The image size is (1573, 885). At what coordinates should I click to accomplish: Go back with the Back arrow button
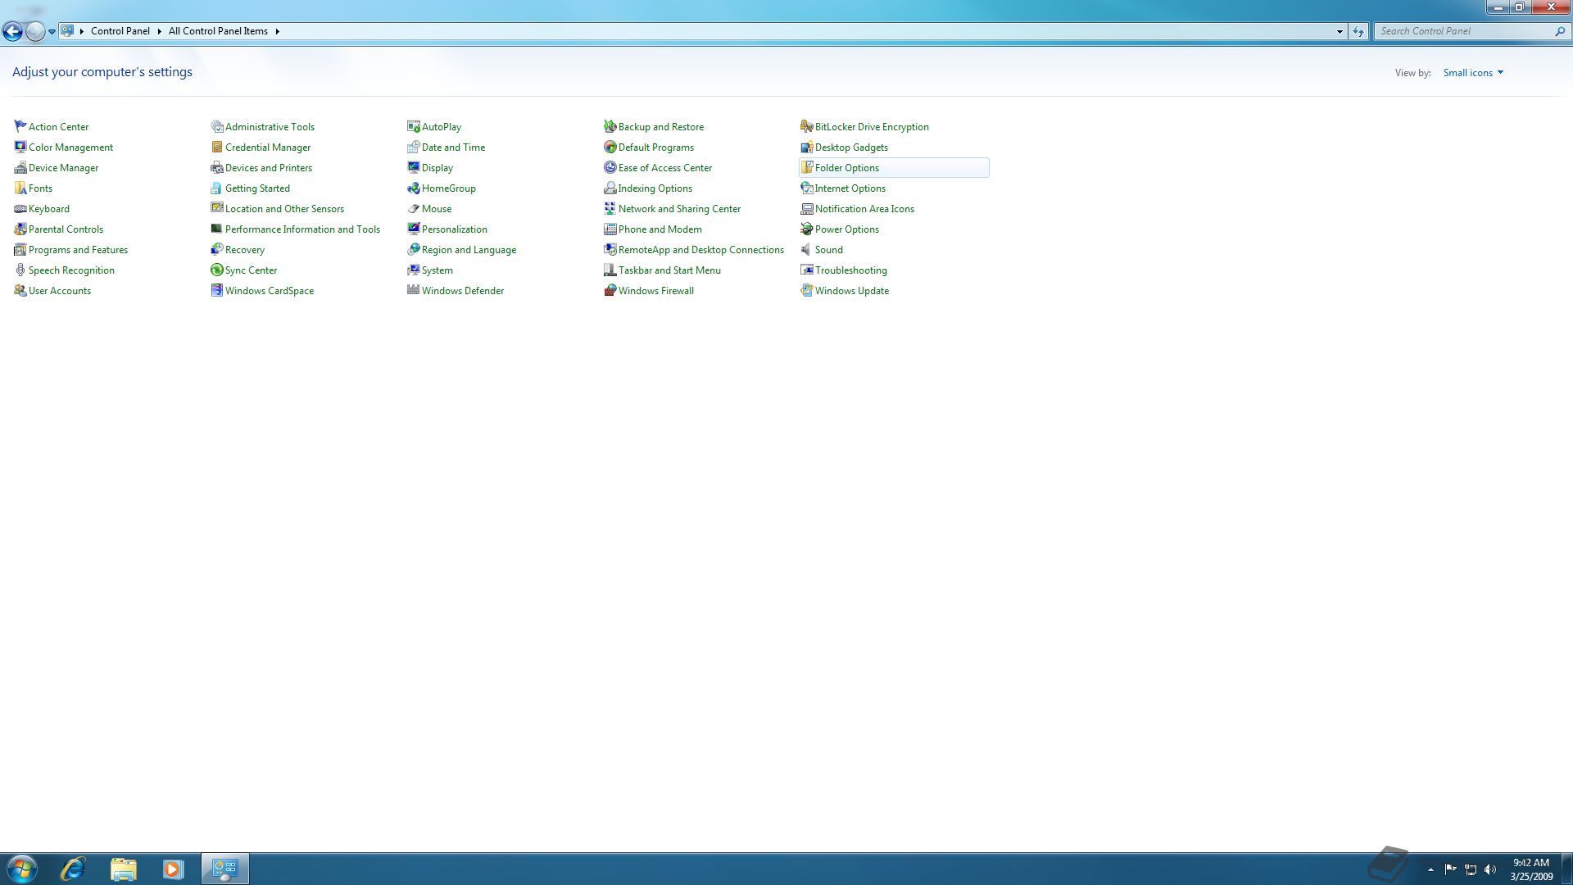click(x=12, y=31)
